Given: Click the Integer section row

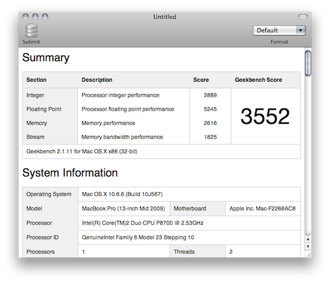Looking at the screenshot, I should (x=35, y=95).
